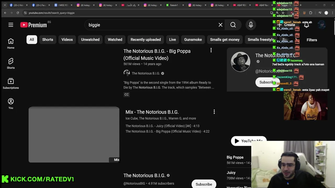Clear the search box with the X icon
335x188 pixels.
pyautogui.click(x=220, y=25)
